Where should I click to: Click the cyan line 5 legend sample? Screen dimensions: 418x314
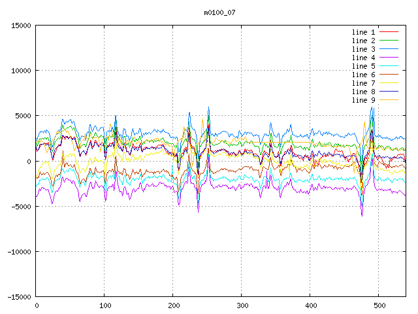click(389, 66)
